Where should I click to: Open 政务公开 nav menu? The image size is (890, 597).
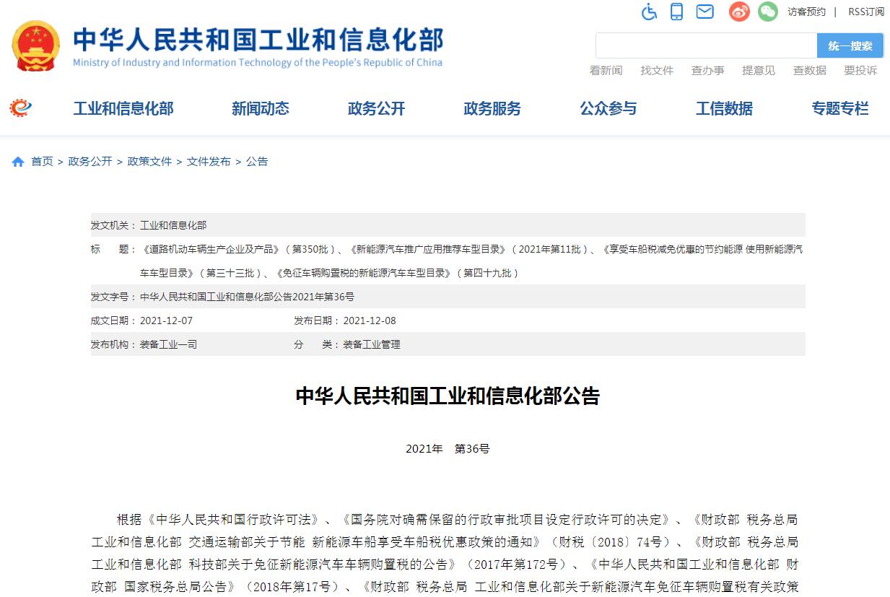(376, 108)
